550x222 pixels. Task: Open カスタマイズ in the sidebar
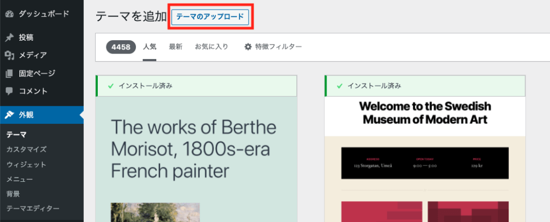click(26, 150)
